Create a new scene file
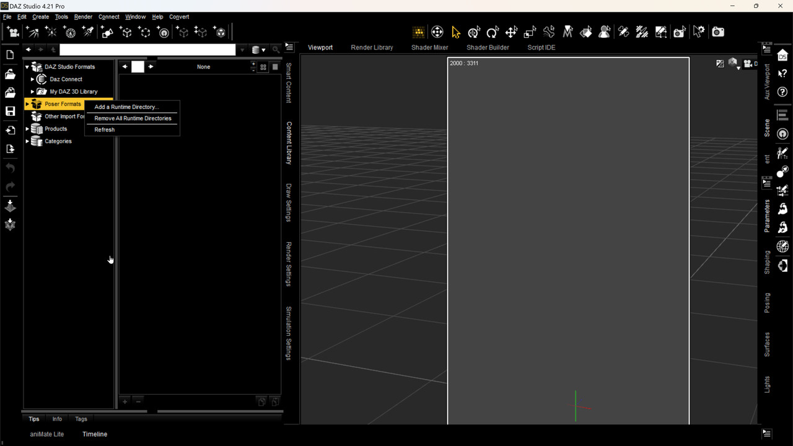This screenshot has height=446, width=793. (x=10, y=55)
